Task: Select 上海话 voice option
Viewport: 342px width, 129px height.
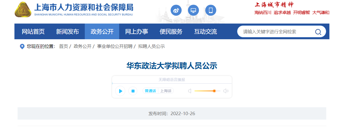Action: [166, 91]
